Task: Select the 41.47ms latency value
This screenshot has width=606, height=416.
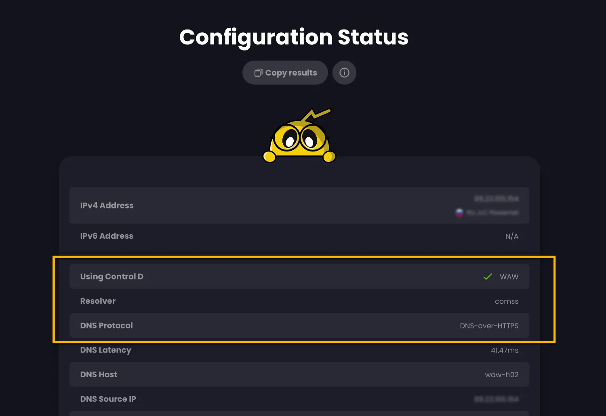Action: click(504, 351)
